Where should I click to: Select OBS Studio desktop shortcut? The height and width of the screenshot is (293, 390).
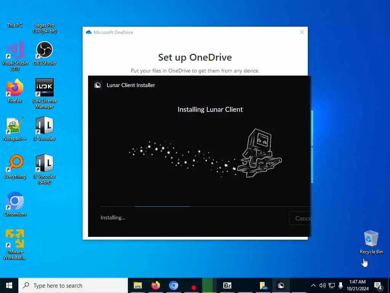44,53
